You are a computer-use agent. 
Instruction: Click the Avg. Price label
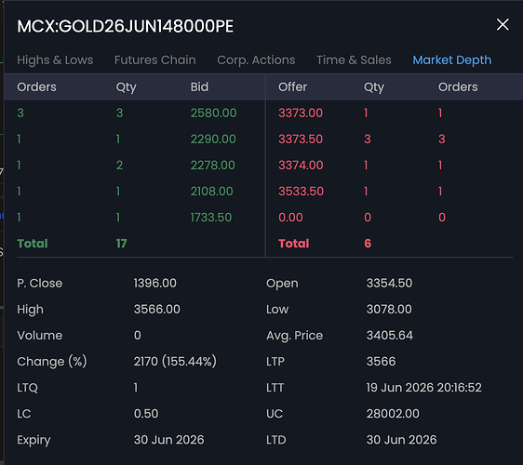click(x=294, y=336)
